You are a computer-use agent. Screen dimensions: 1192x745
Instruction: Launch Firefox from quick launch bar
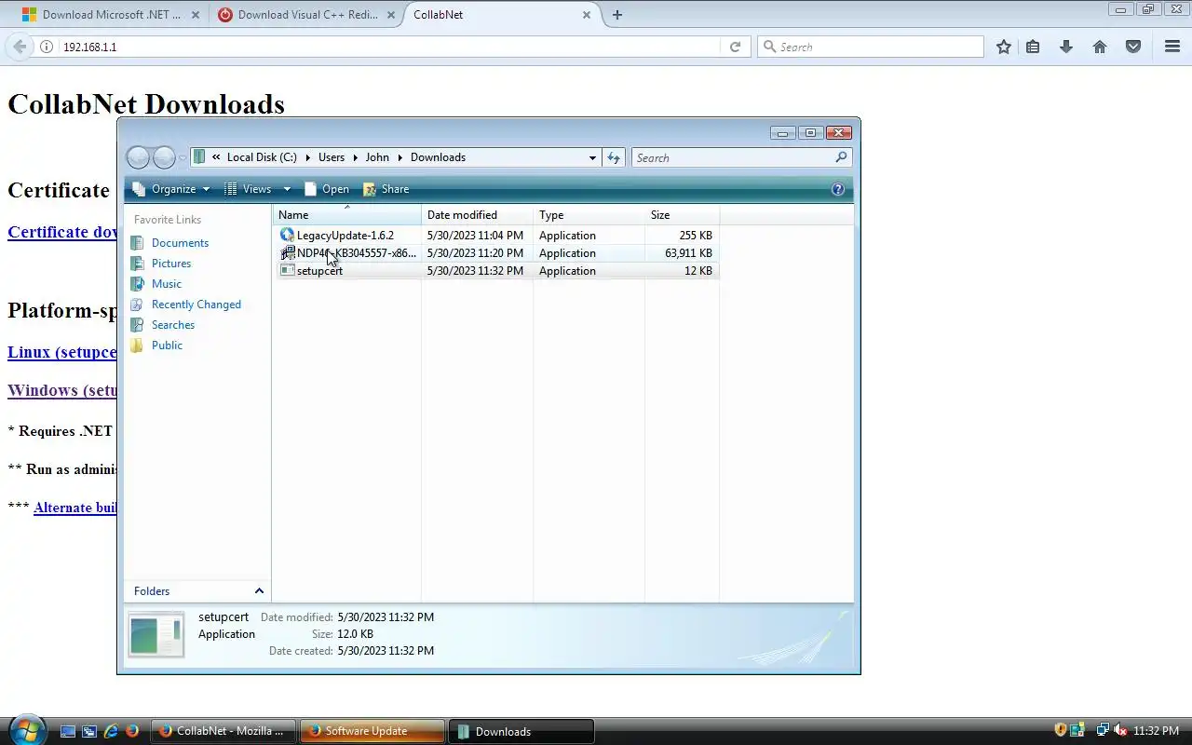pyautogui.click(x=132, y=731)
